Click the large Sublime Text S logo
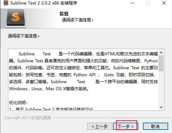Screen dimensions: 172x133 [16, 18]
